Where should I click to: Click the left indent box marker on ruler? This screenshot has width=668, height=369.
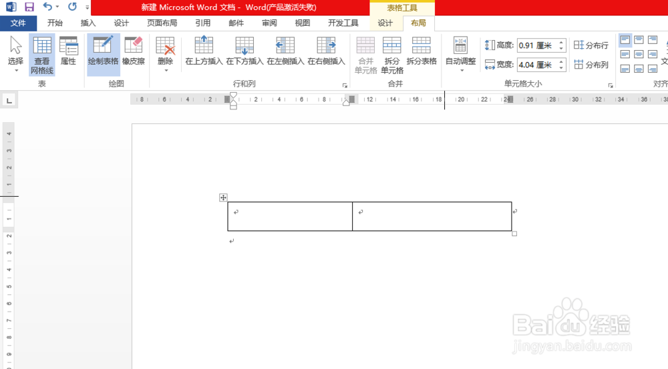(x=233, y=107)
